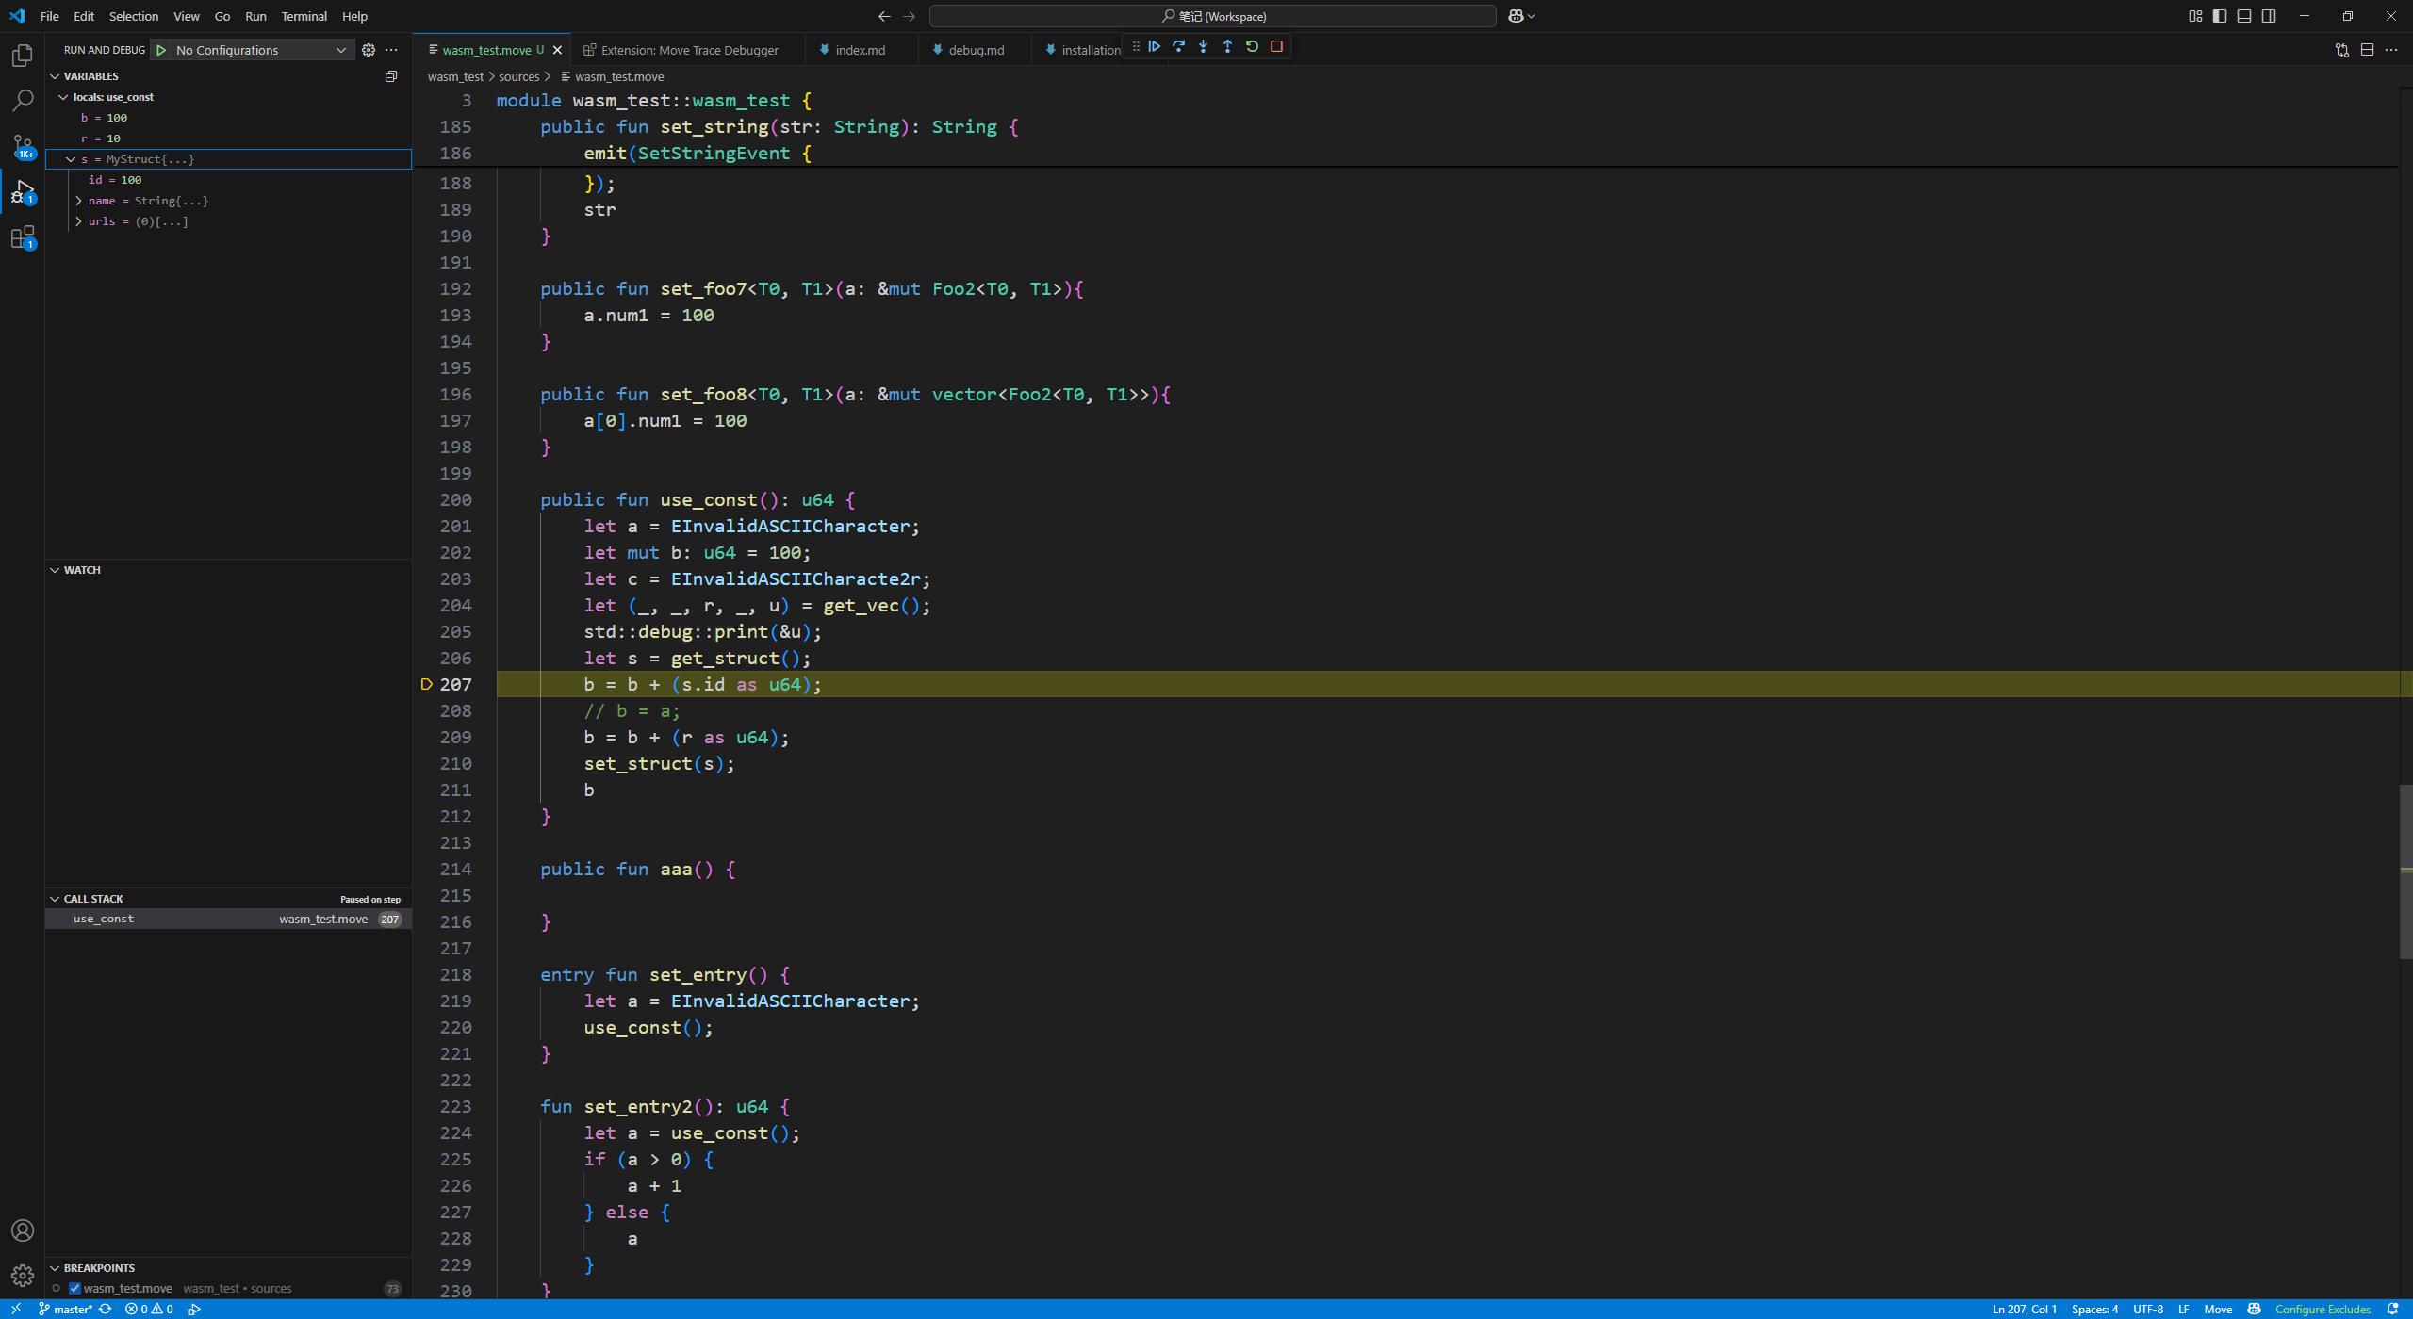Start debugging with green play button
Screen dimensions: 2413x1319
click(161, 50)
